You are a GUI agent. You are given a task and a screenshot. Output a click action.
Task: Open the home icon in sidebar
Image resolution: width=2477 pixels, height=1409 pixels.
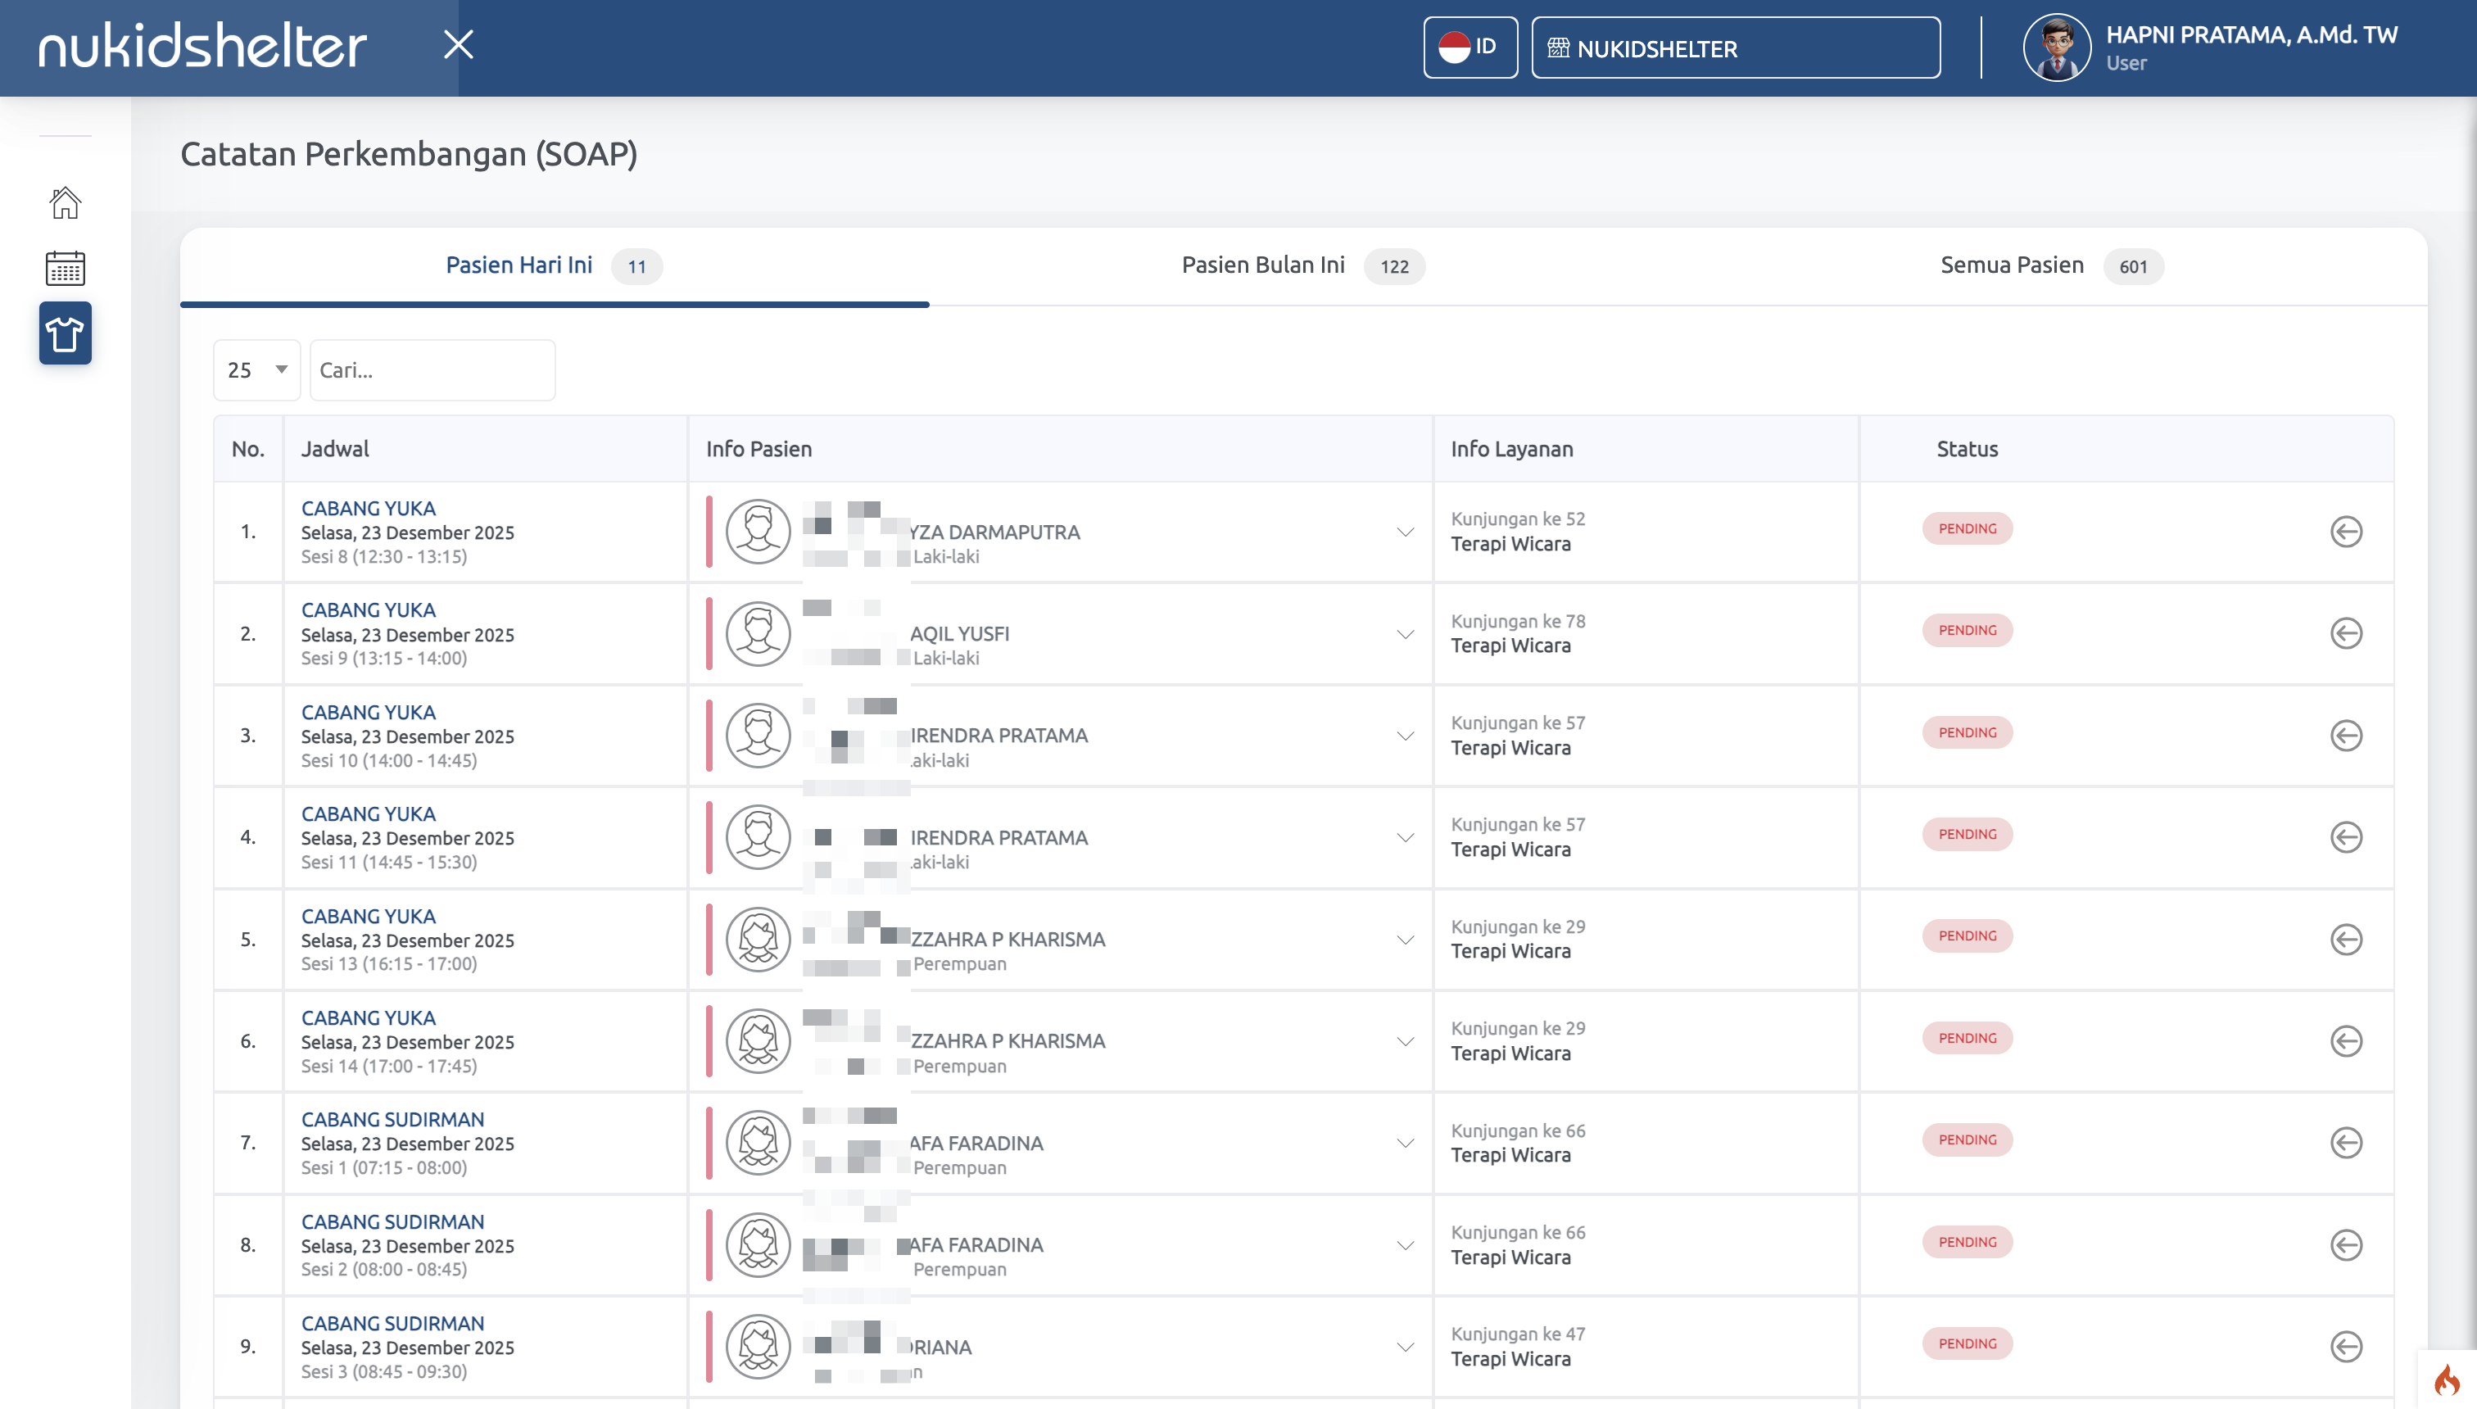tap(65, 202)
